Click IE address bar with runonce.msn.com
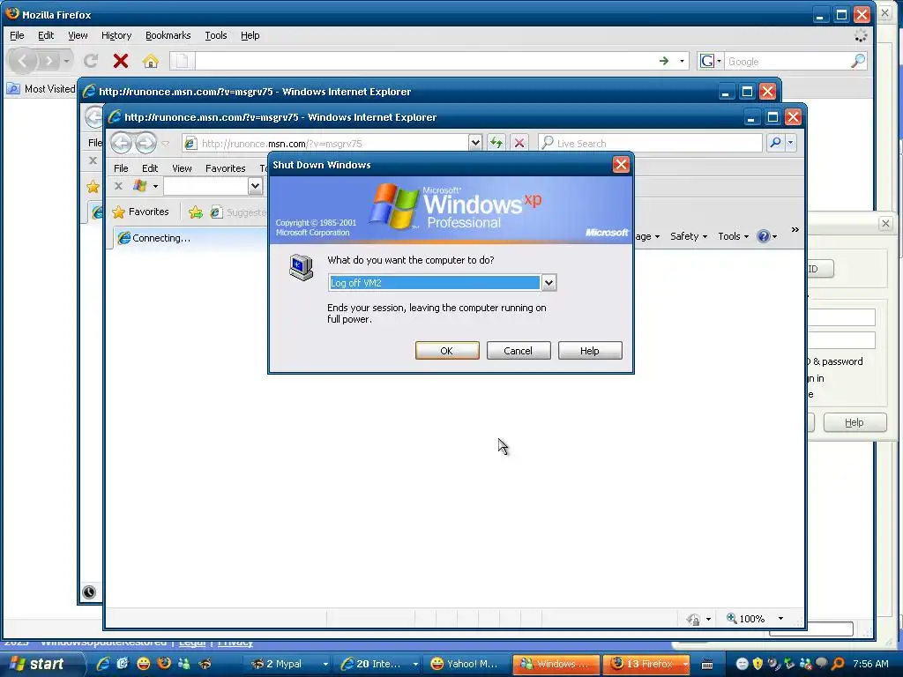903x677 pixels. pyautogui.click(x=326, y=144)
